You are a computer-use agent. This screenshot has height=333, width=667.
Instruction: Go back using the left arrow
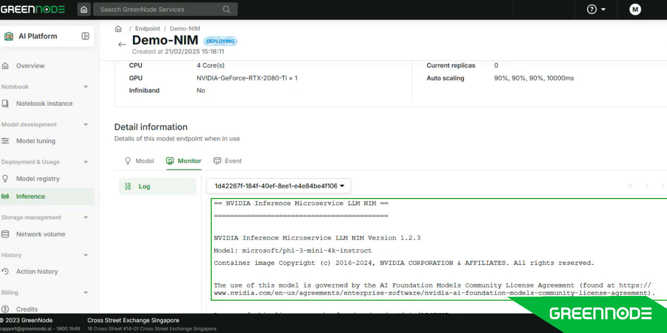pyautogui.click(x=122, y=45)
